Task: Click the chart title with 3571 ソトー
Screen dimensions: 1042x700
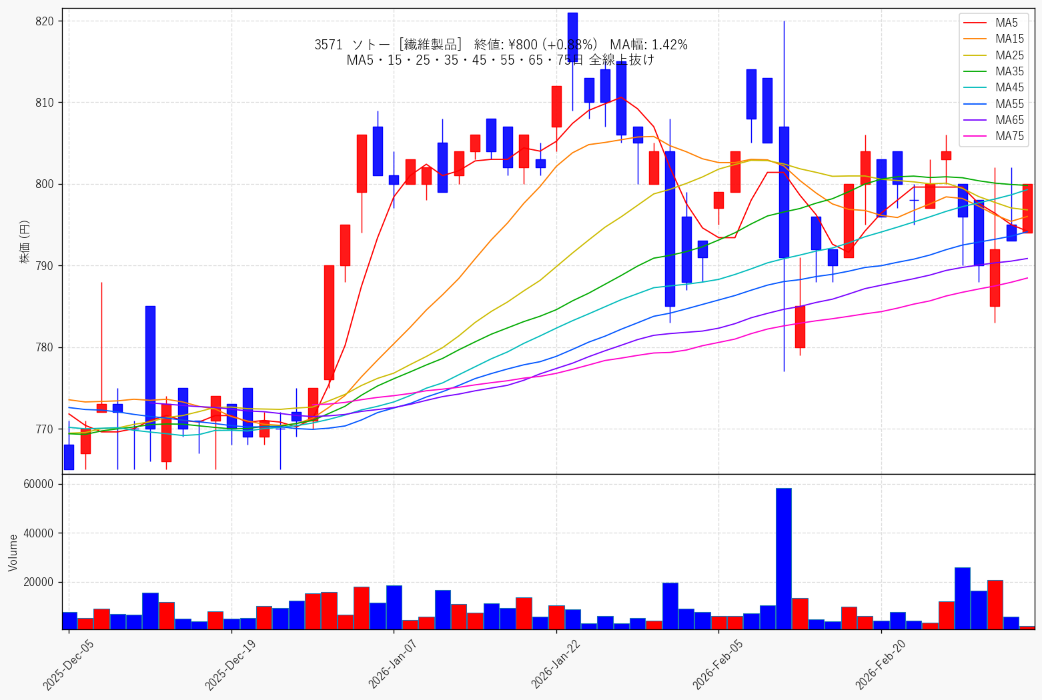Action: pos(501,45)
